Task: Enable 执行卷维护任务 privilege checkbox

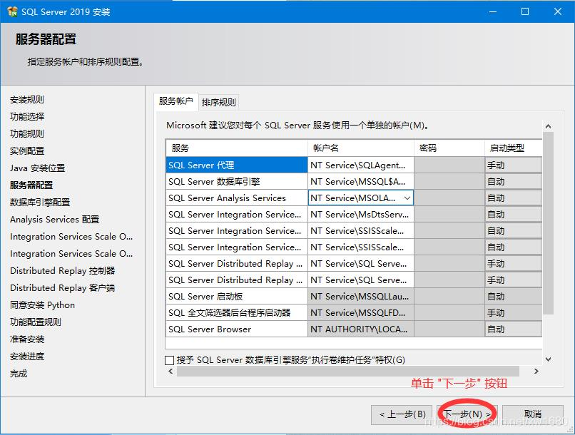Action: click(x=170, y=360)
